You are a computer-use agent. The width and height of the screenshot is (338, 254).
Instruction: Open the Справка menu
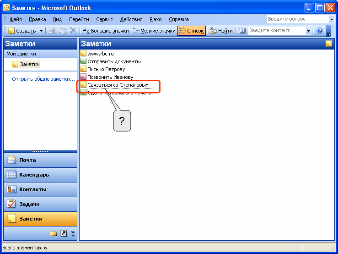coord(179,19)
